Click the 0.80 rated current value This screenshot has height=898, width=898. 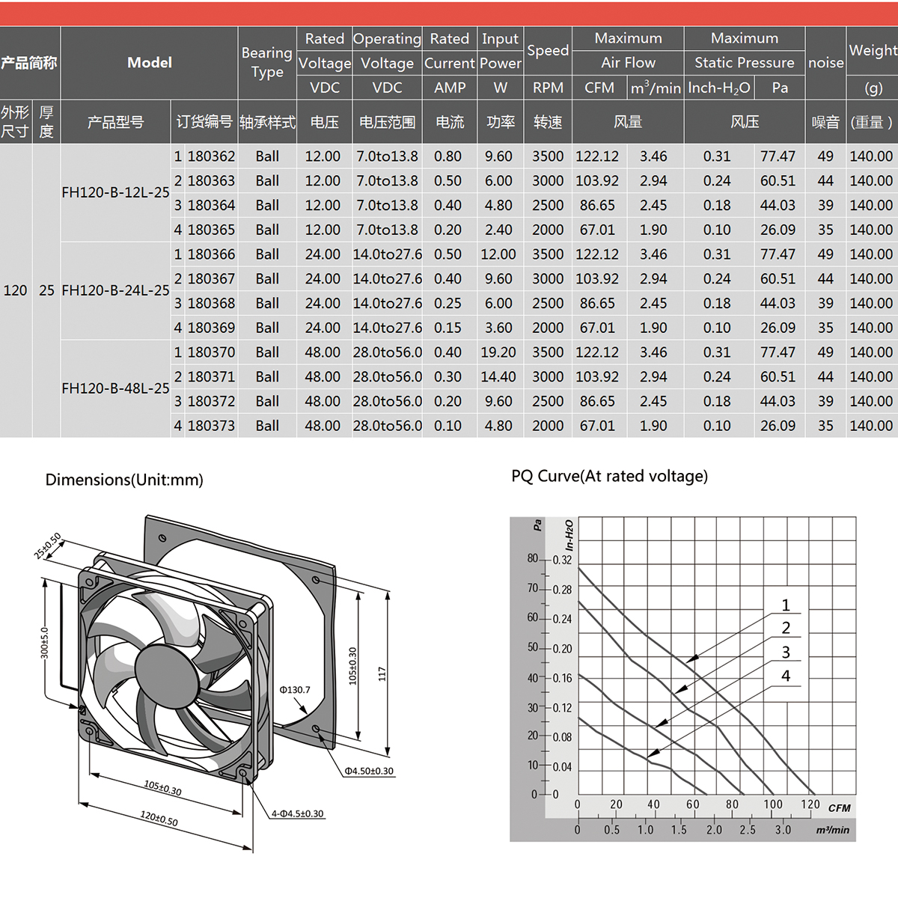[448, 156]
